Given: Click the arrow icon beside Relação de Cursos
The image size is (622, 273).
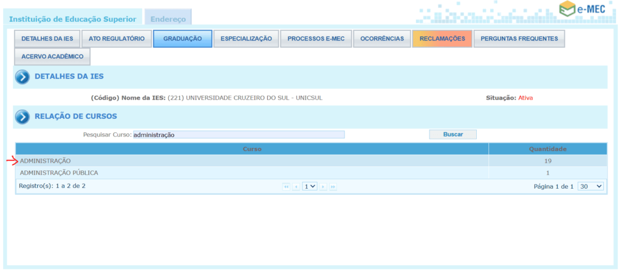Looking at the screenshot, I should 22,116.
